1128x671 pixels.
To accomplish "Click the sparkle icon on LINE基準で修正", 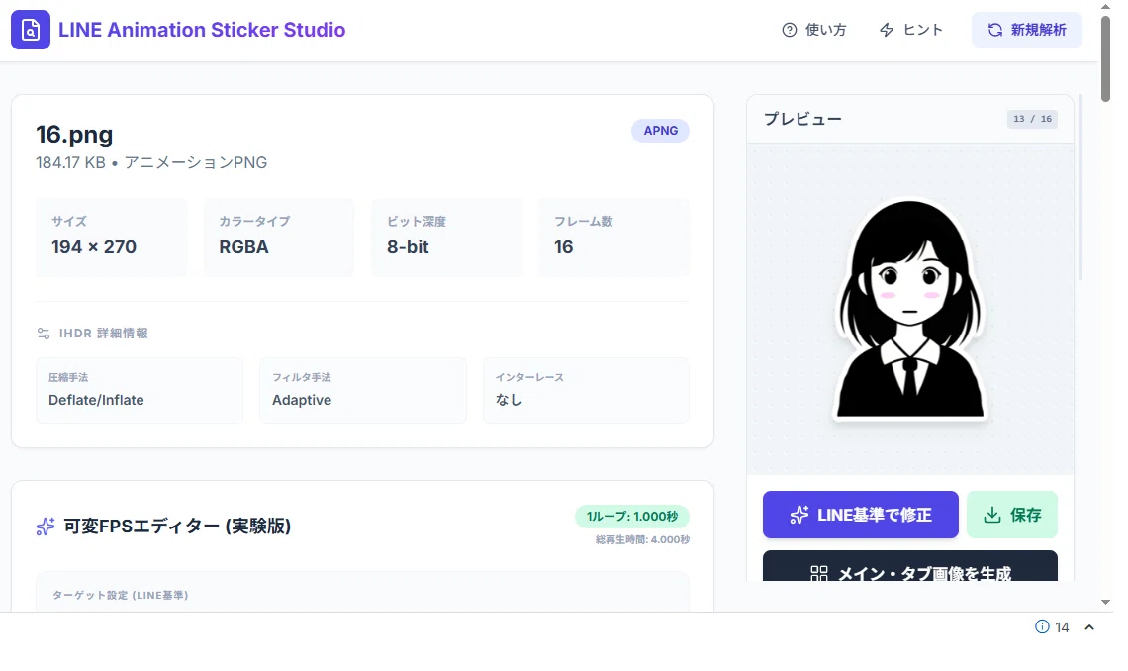I will click(x=799, y=515).
